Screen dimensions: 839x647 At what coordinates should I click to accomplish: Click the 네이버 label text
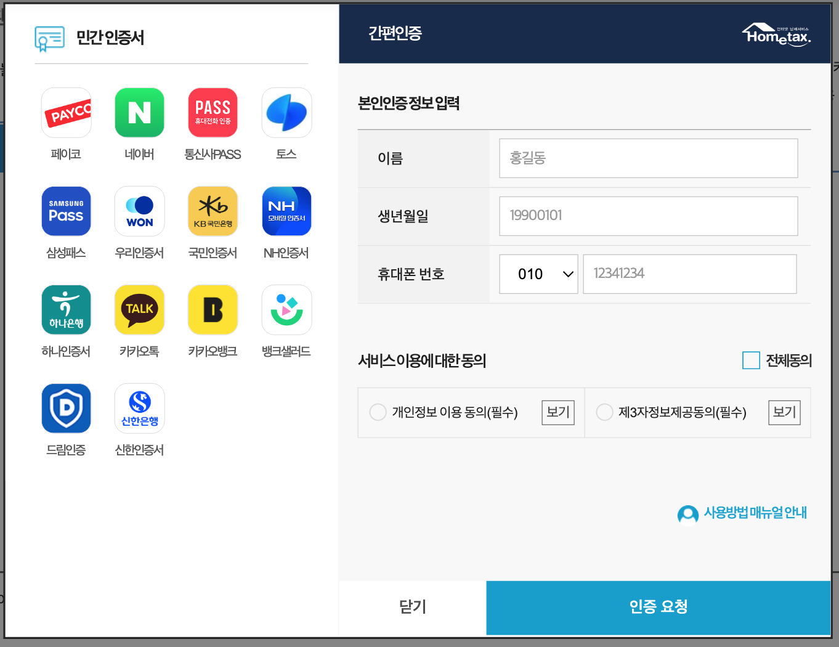[139, 155]
